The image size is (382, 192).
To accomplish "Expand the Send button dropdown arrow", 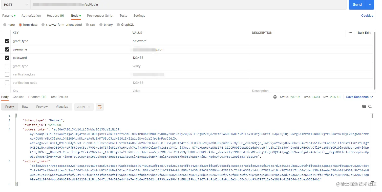I will 370,5.
